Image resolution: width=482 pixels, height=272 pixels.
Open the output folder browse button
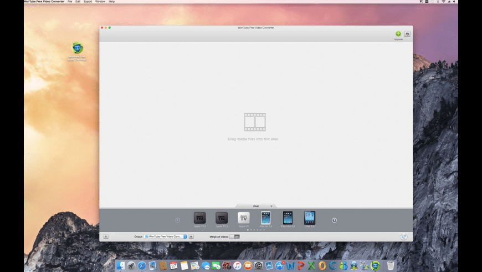coord(191,236)
